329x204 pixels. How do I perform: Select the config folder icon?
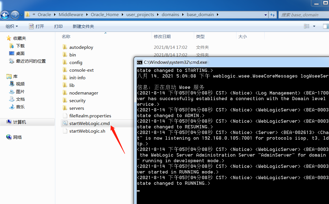click(65, 62)
